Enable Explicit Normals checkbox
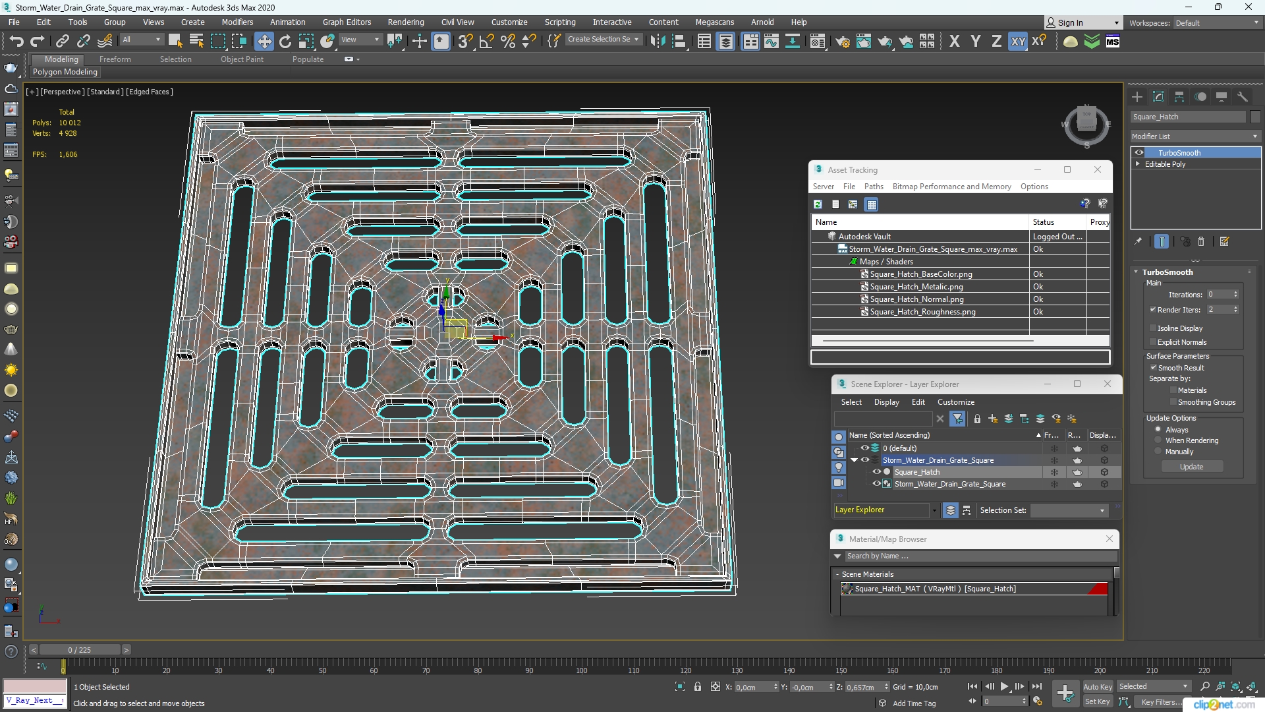The image size is (1265, 712). [x=1153, y=342]
